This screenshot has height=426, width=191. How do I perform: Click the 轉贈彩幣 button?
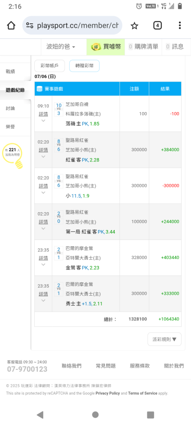84,66
